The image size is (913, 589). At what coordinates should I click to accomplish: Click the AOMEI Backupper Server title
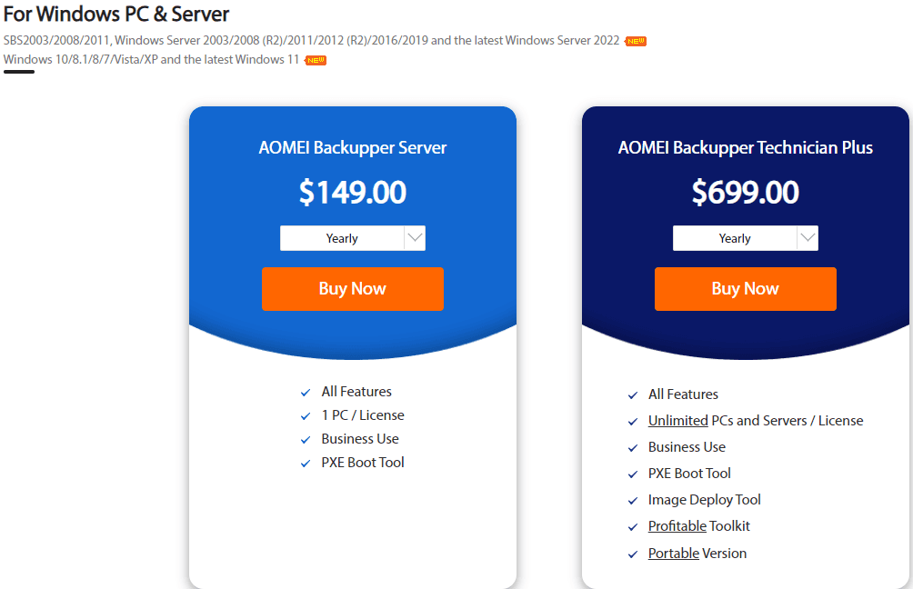coord(352,148)
